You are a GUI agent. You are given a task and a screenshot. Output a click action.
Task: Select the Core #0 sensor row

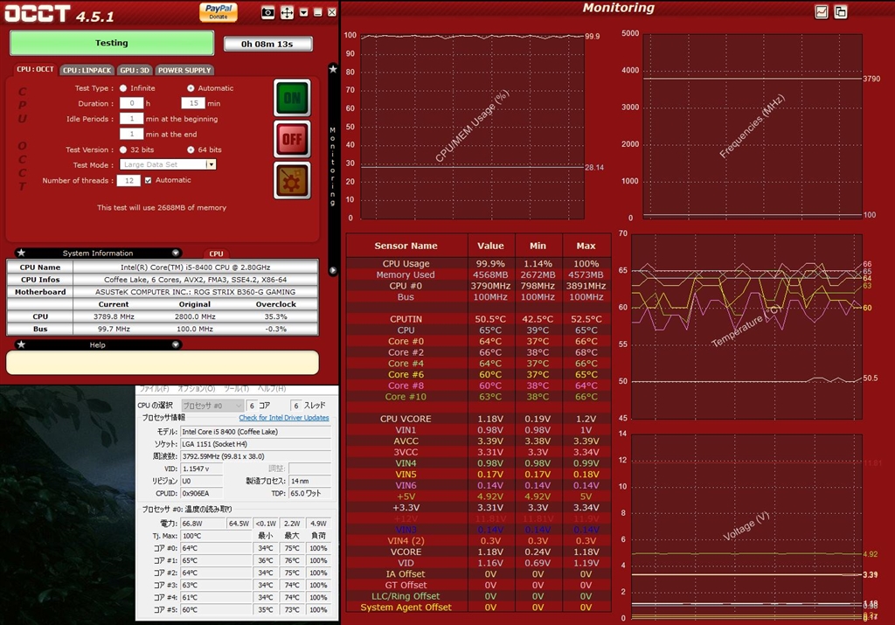click(x=478, y=341)
